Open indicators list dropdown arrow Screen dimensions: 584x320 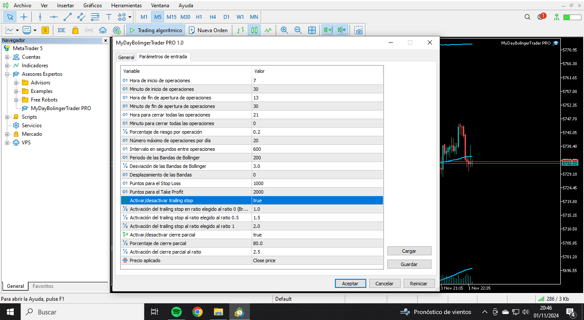[x=35, y=30]
